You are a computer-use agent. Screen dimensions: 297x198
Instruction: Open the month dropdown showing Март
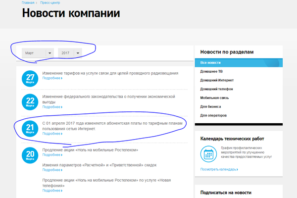(x=38, y=52)
